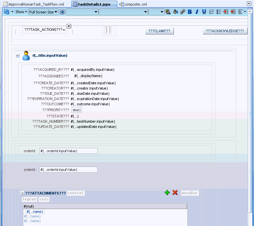The image size is (254, 226).
Task: Apply bulleted list formatting
Action: (x=219, y=12)
